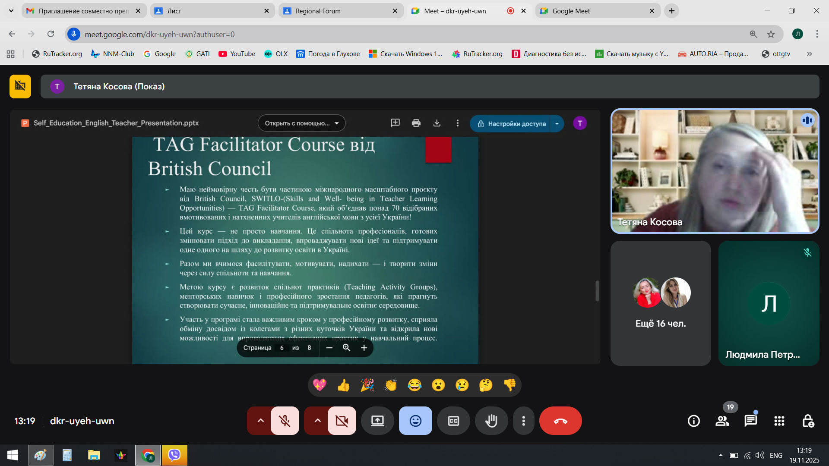The height and width of the screenshot is (466, 829).
Task: Click the 'Настройки доступа' button
Action: click(511, 124)
